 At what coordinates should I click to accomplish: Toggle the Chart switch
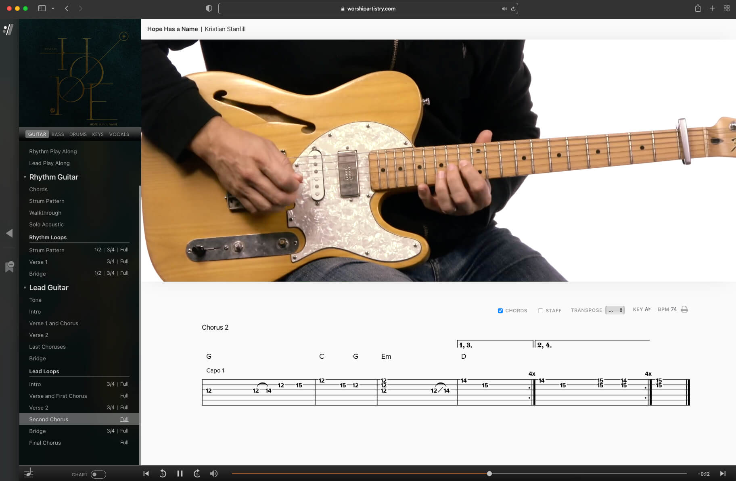[98, 475]
